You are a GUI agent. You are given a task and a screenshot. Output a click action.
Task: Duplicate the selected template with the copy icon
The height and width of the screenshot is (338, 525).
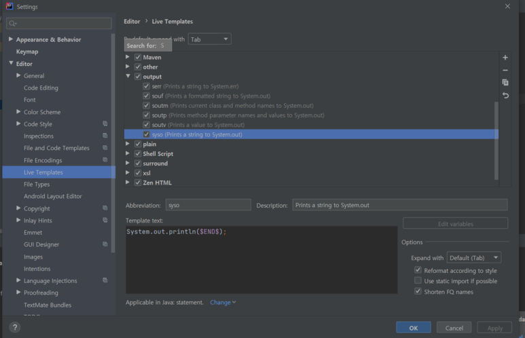point(505,82)
